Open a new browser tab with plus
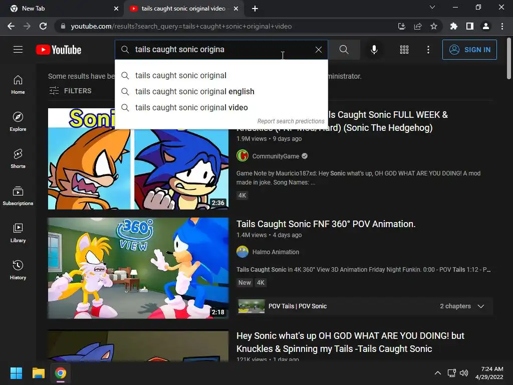The image size is (513, 385). [x=255, y=9]
